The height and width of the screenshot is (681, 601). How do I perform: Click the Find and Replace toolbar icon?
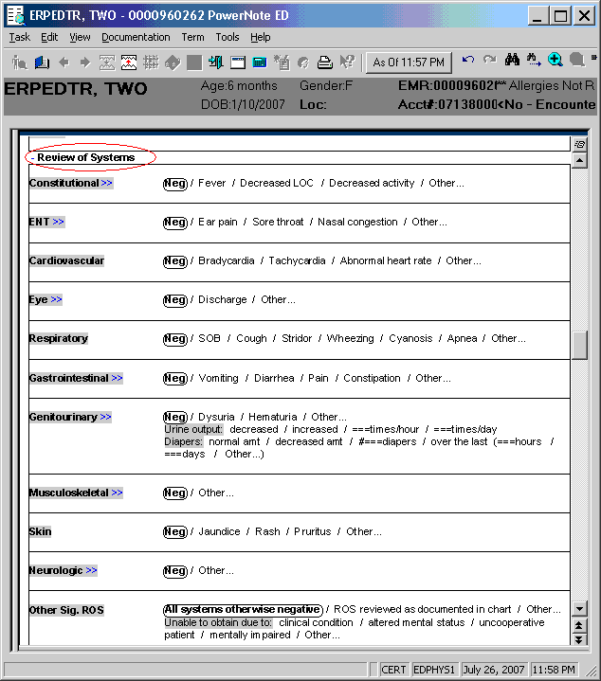534,61
